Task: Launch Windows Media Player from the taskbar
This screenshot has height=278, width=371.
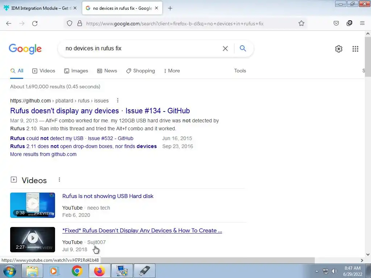Action: 54,271
